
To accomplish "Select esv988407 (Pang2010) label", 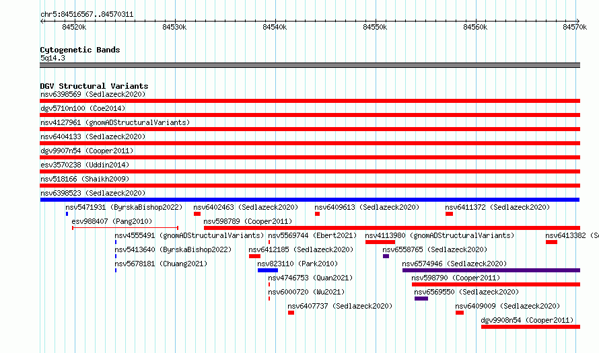I will 112,221.
